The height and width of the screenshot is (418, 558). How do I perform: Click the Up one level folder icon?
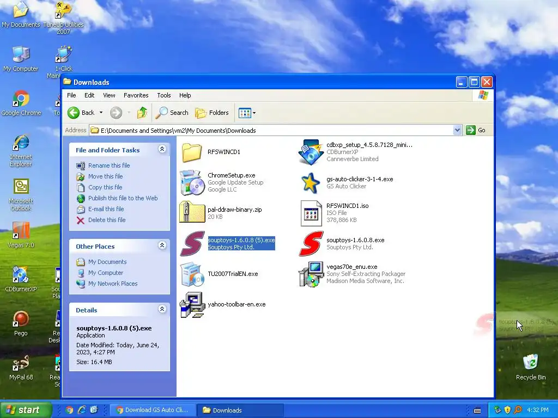[x=142, y=113]
